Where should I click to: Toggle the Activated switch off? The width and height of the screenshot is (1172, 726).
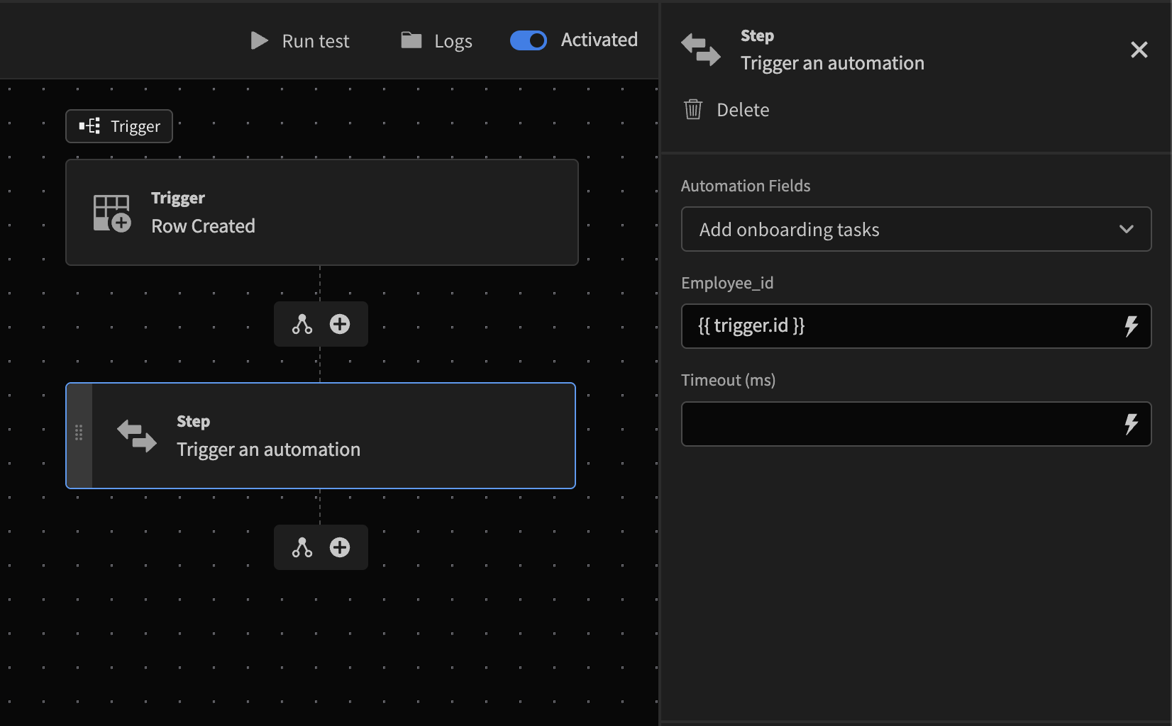(x=529, y=40)
